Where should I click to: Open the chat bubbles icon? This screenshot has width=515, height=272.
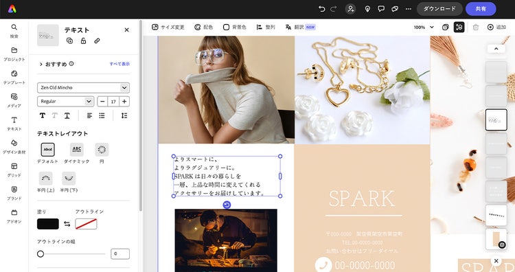[x=395, y=9]
